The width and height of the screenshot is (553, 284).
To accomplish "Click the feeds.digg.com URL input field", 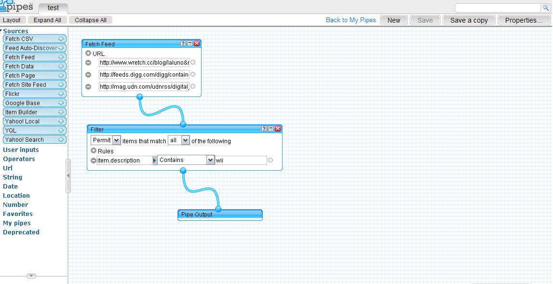I will tap(144, 75).
